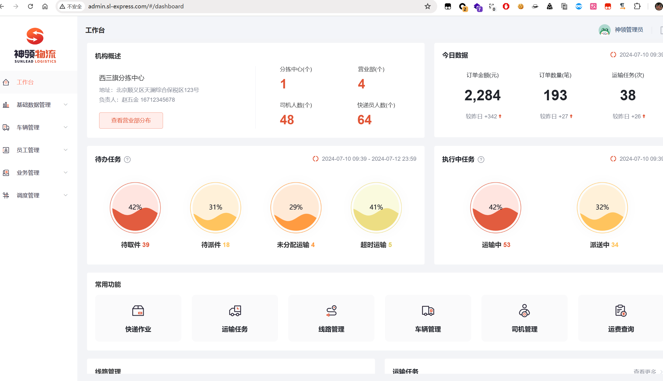
Task: Click 待派件 31% liquid gauge
Action: tap(216, 208)
